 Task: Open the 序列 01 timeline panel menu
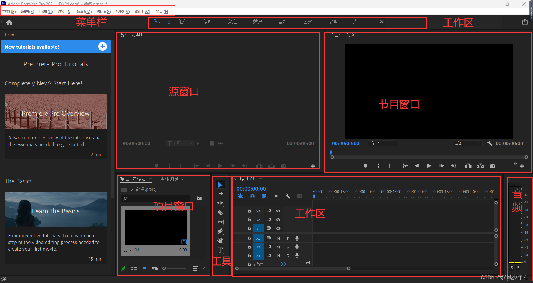click(260, 179)
